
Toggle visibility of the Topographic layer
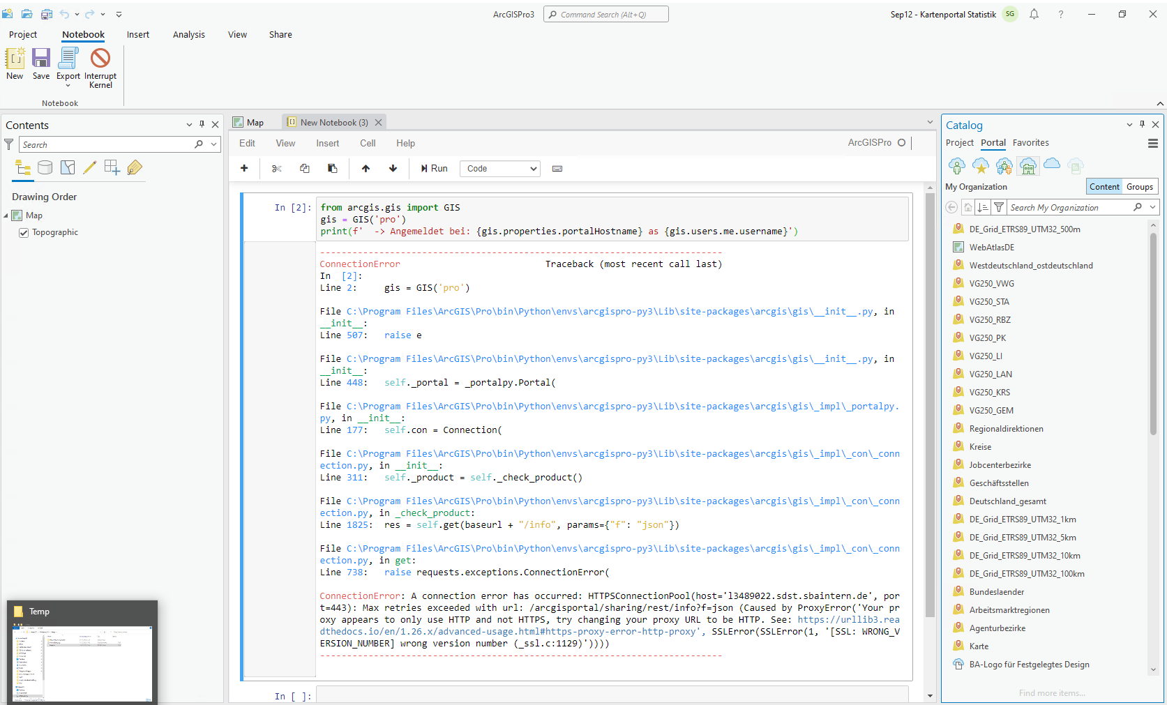(x=24, y=232)
